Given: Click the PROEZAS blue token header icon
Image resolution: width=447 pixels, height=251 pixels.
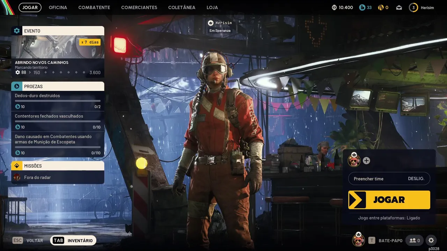Looking at the screenshot, I should [16, 86].
